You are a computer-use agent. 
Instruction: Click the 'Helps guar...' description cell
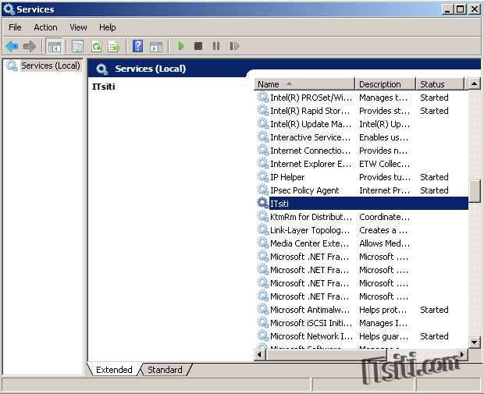383,336
